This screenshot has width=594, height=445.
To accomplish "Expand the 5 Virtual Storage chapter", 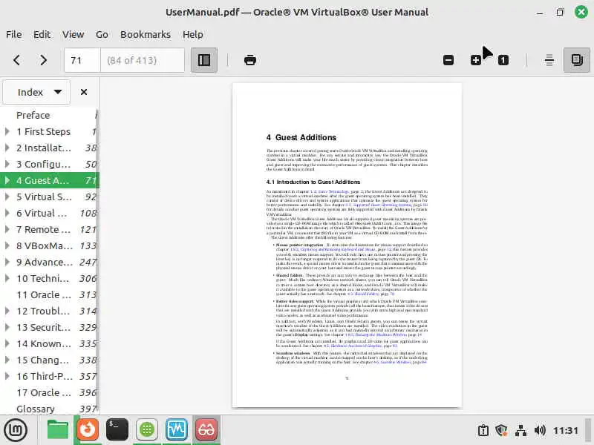I will pos(7,197).
